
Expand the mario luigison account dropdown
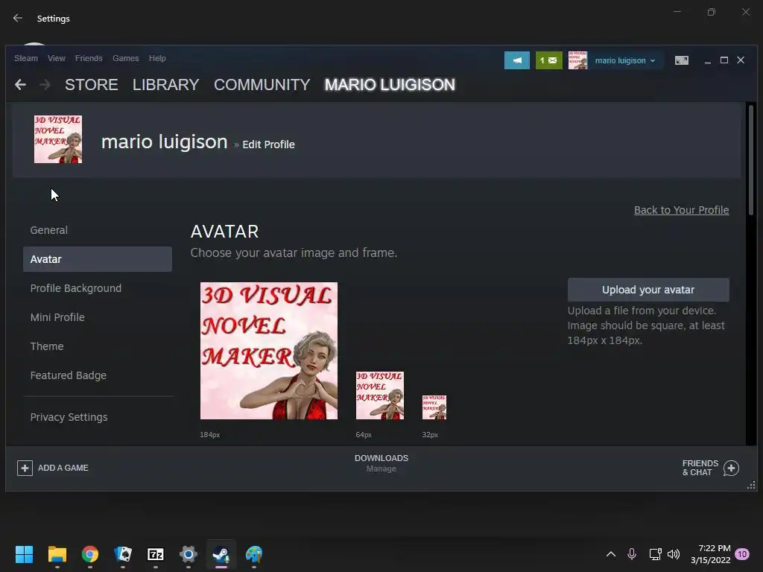pyautogui.click(x=625, y=60)
